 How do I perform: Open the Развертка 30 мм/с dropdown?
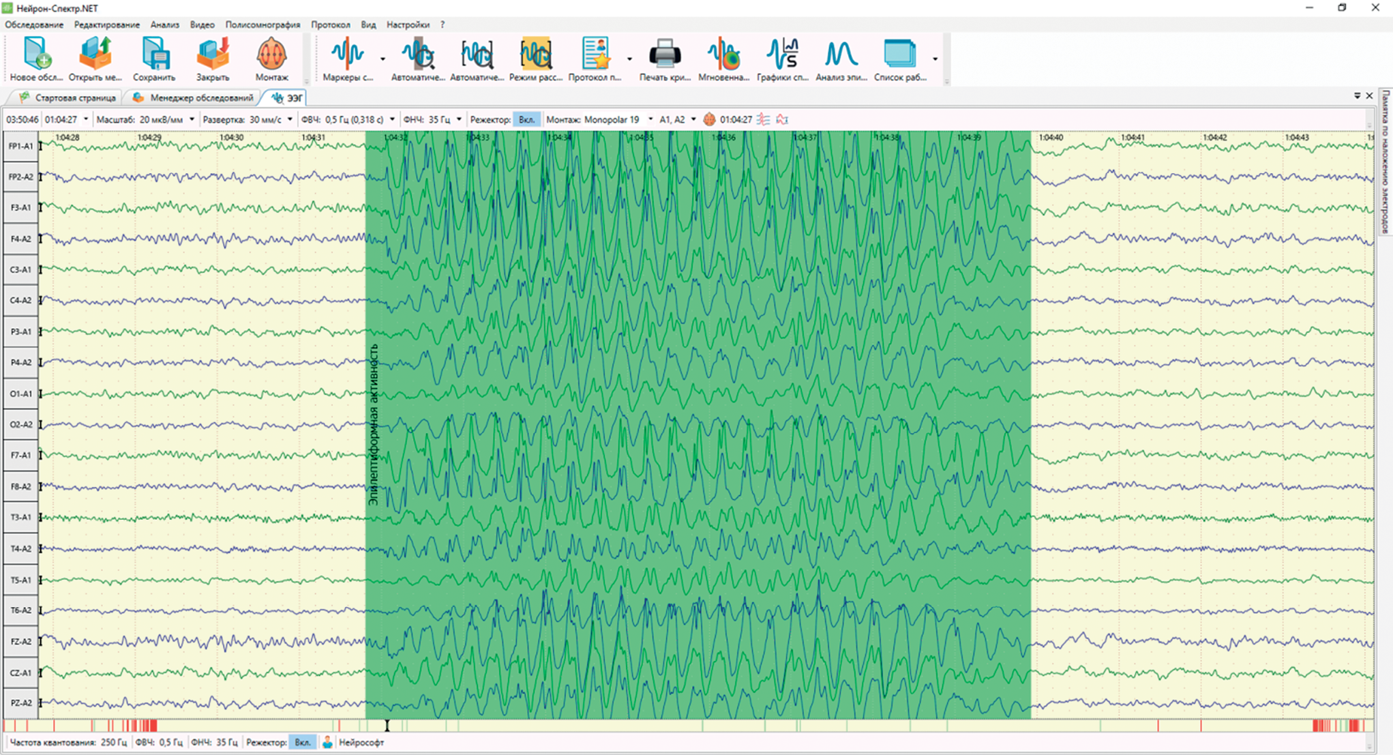(290, 119)
